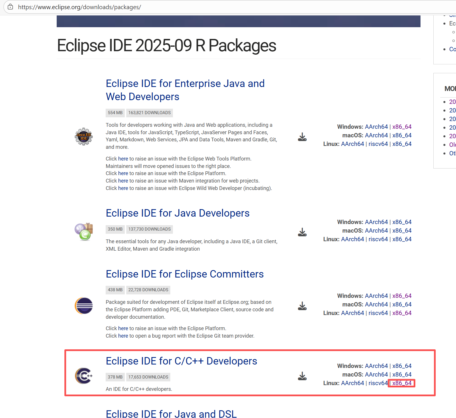456x418 pixels.
Task: Click 'Eclipse IDE 2025-09 R Packages' heading
Action: pyautogui.click(x=167, y=45)
